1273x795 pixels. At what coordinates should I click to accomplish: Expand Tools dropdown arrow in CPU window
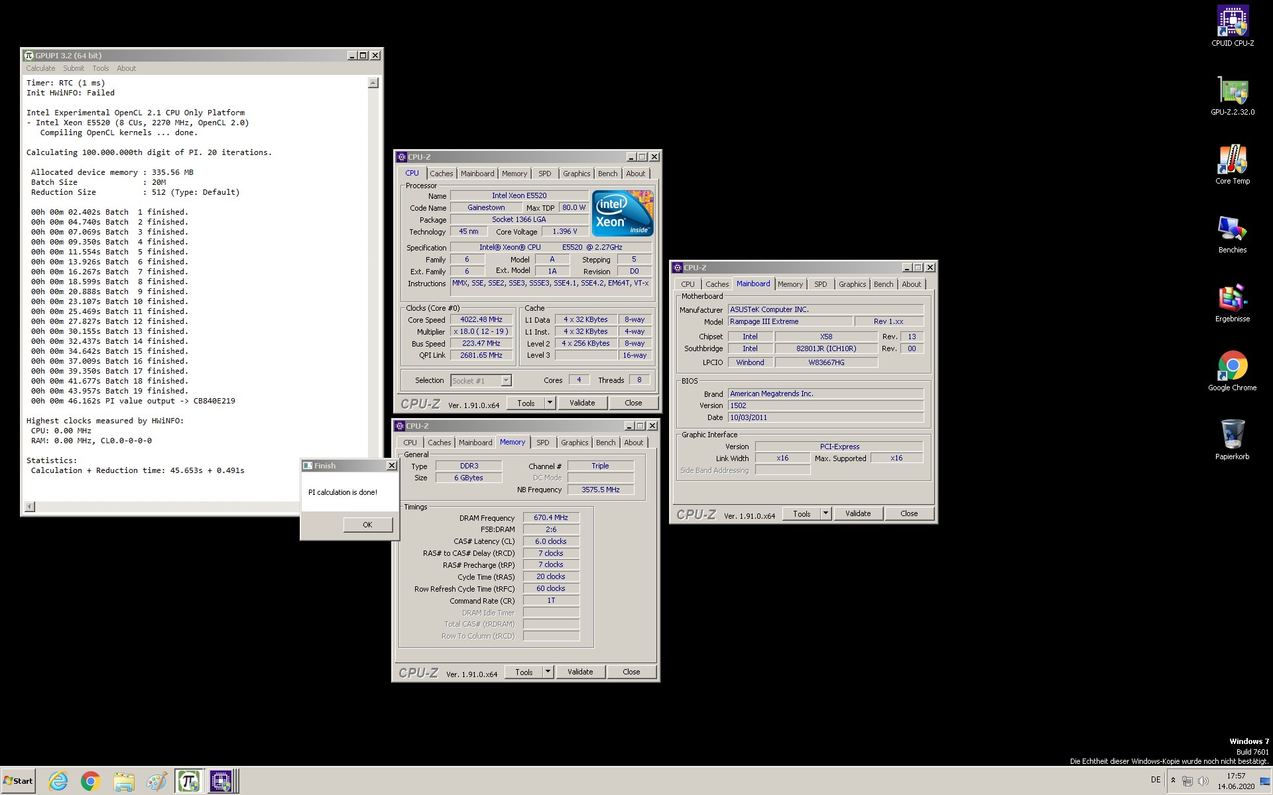coord(550,403)
